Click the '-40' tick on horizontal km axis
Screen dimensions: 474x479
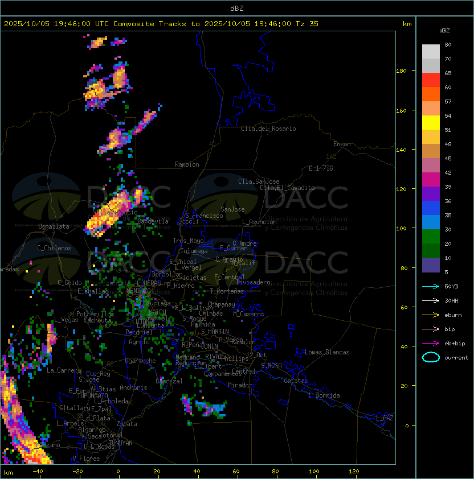pyautogui.click(x=38, y=472)
